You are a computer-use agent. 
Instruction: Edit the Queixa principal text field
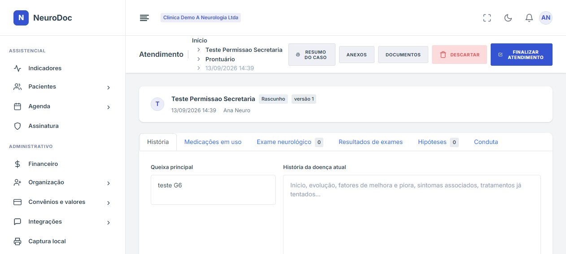tap(213, 190)
